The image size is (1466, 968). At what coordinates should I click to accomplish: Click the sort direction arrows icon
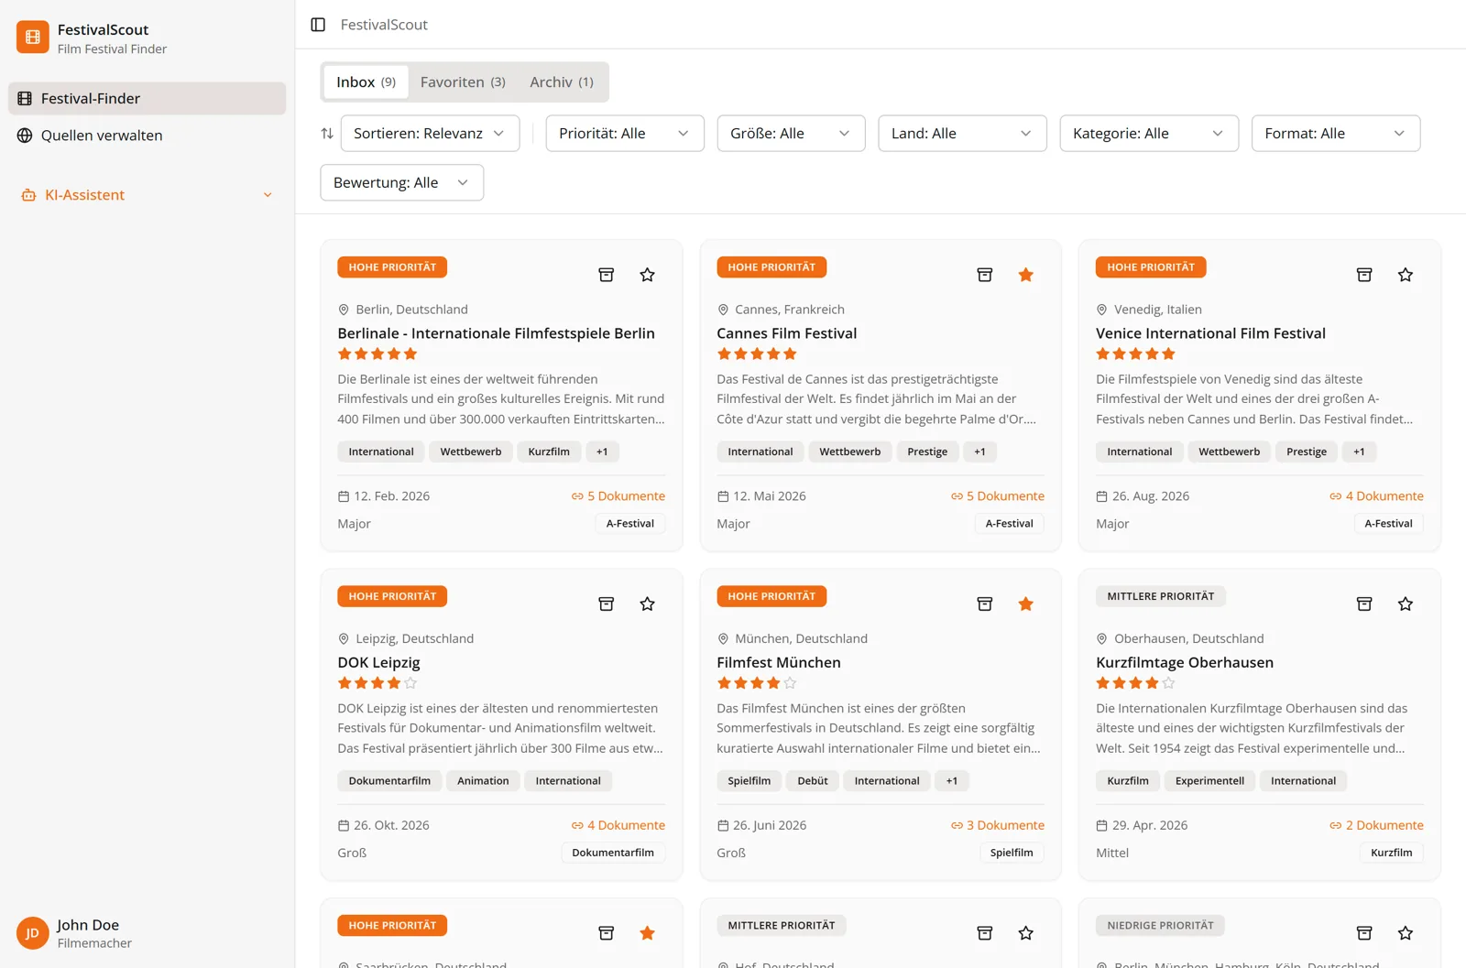[327, 134]
